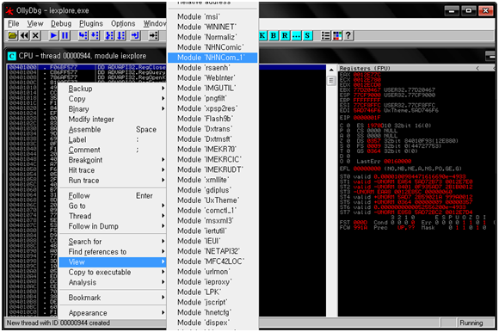Click the Step over toolbar icon
Viewport: 499px width, 332px height.
click(95, 35)
